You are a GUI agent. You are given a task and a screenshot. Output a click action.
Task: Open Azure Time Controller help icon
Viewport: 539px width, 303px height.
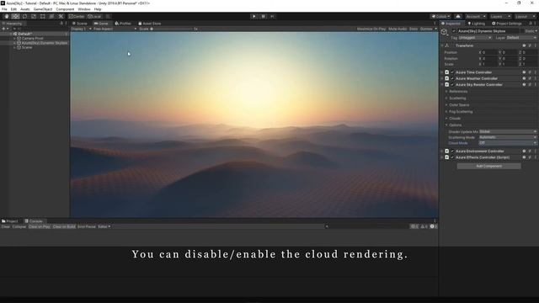(x=524, y=72)
